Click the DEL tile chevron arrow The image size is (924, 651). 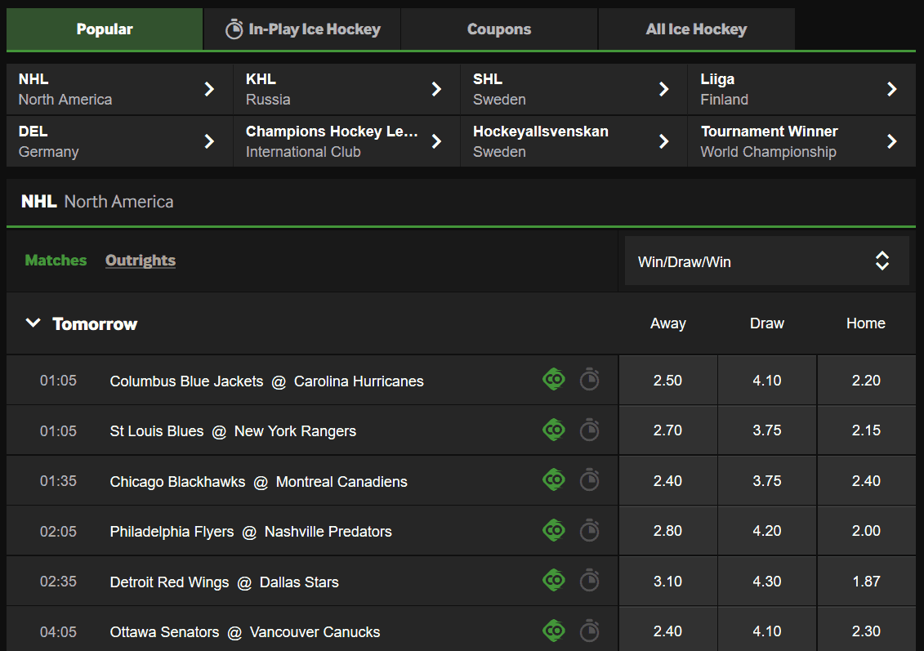point(209,141)
